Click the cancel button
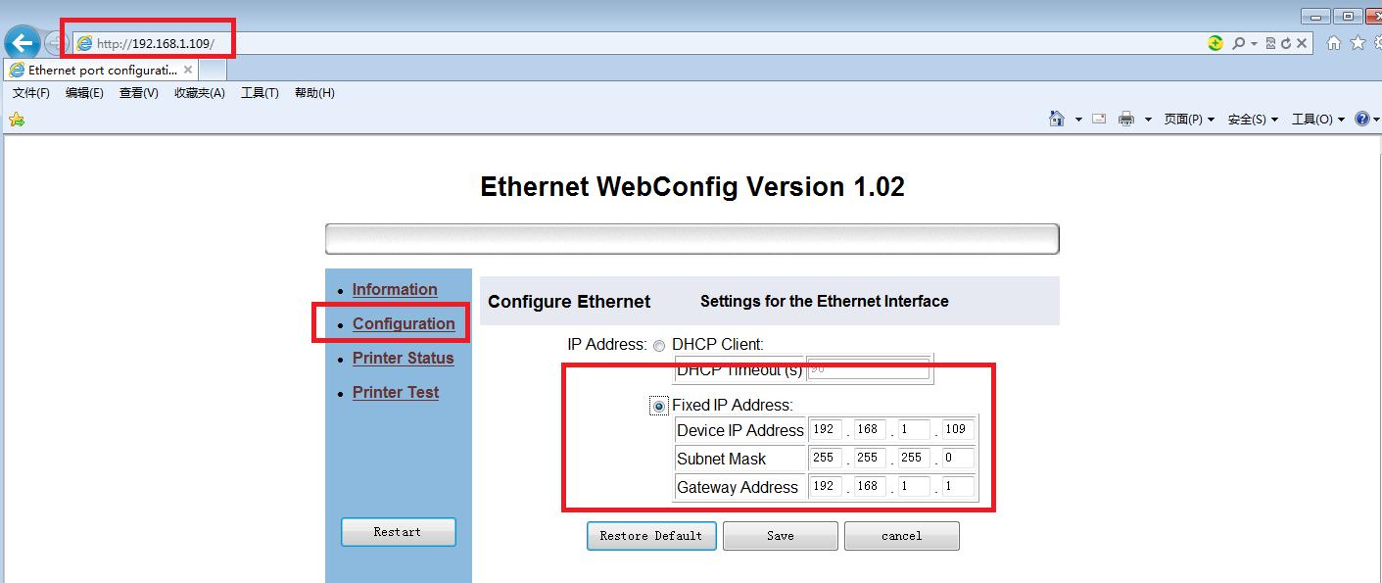The width and height of the screenshot is (1382, 583). (901, 536)
